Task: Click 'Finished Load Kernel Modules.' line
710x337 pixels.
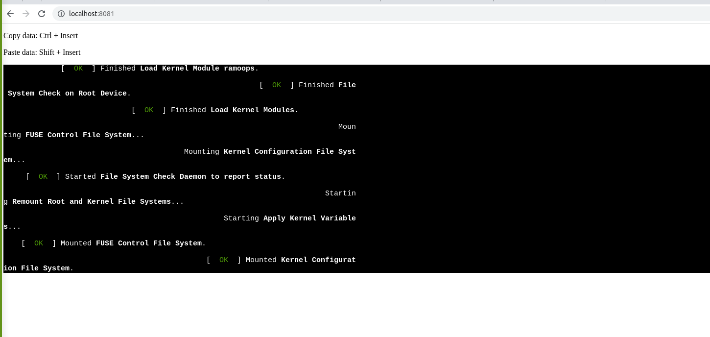Action: (x=215, y=110)
